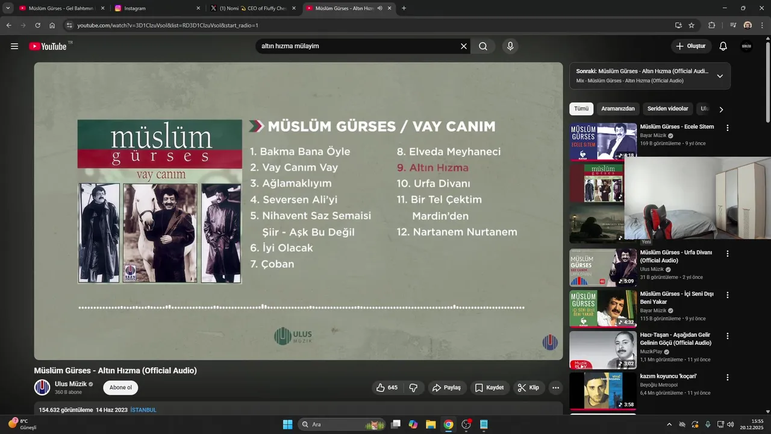Start voice search with microphone
Screen dimensions: 771x434
(x=510, y=46)
